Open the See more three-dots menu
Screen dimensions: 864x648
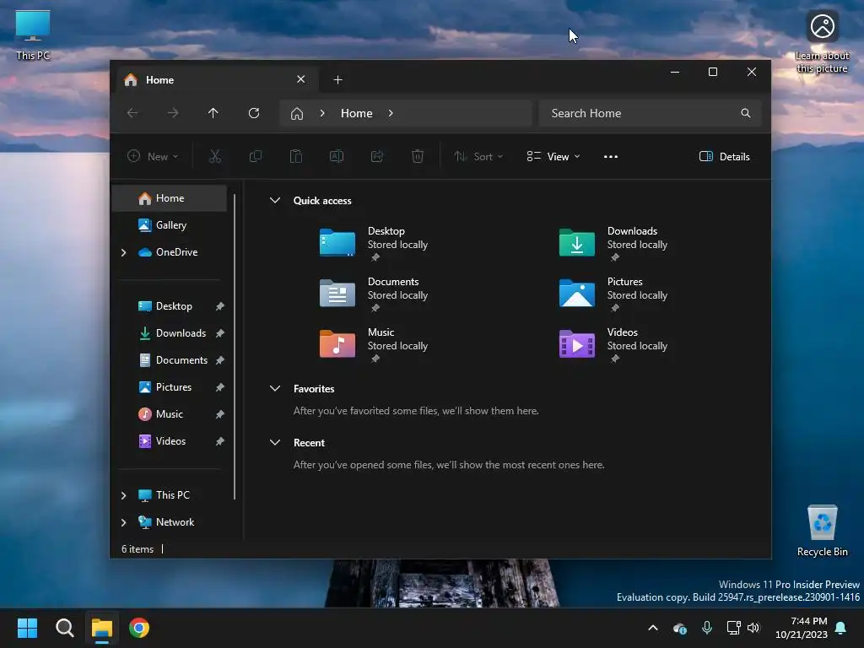611,156
